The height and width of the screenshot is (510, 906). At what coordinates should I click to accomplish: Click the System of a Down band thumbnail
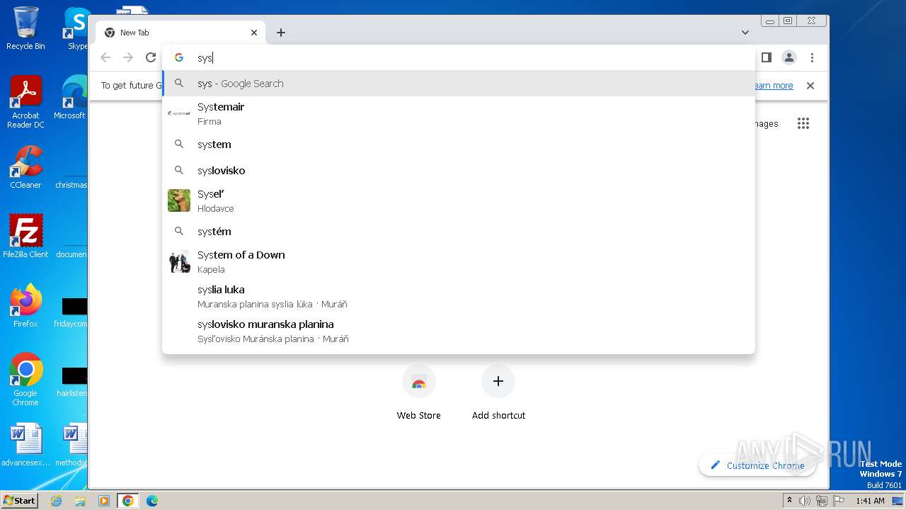[x=179, y=261]
